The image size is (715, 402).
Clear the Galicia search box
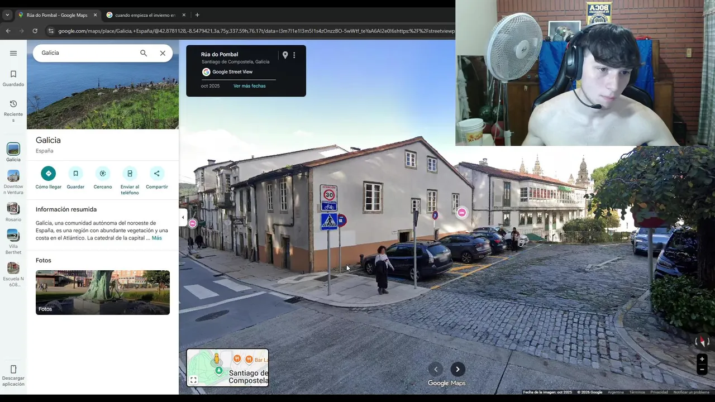click(x=163, y=53)
